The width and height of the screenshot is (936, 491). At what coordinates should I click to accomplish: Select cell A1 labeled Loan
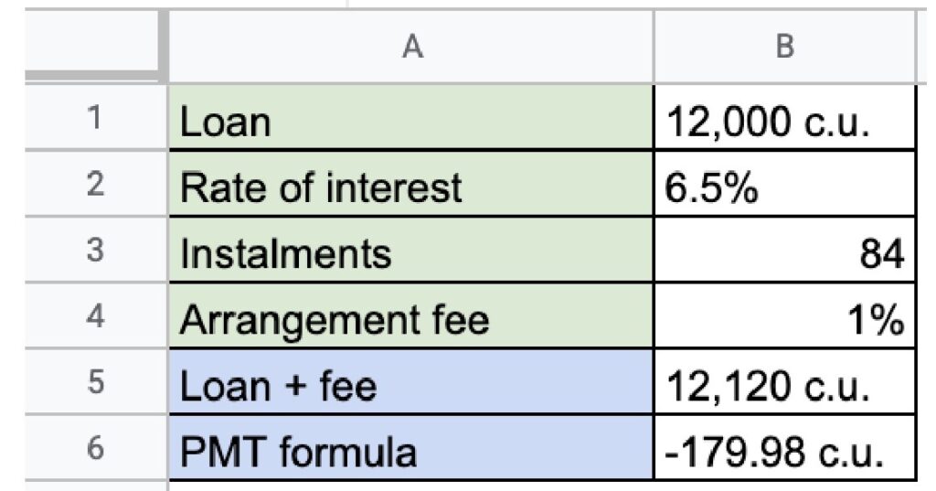[x=410, y=122]
